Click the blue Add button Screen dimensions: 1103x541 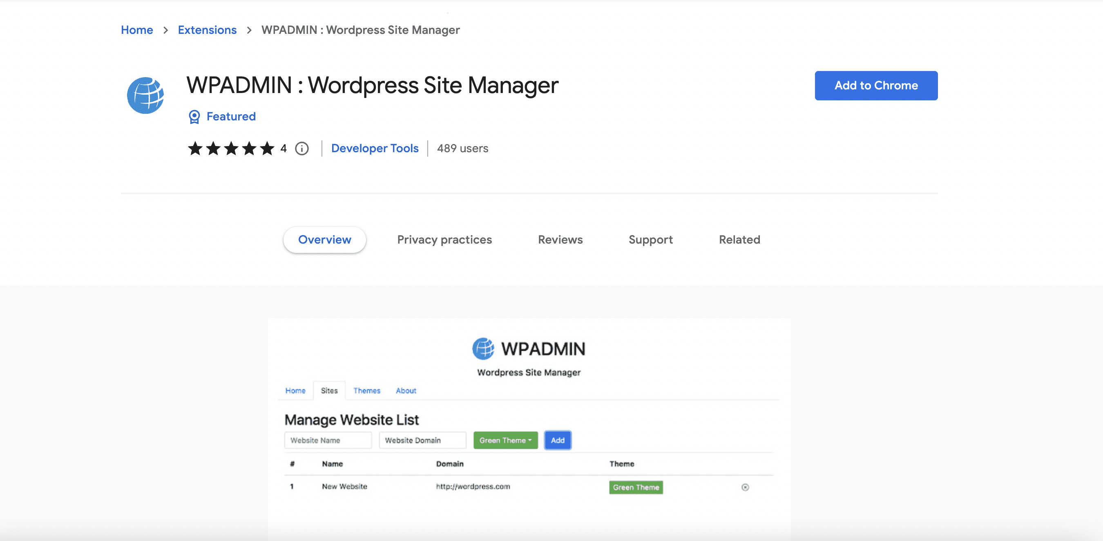click(x=558, y=441)
